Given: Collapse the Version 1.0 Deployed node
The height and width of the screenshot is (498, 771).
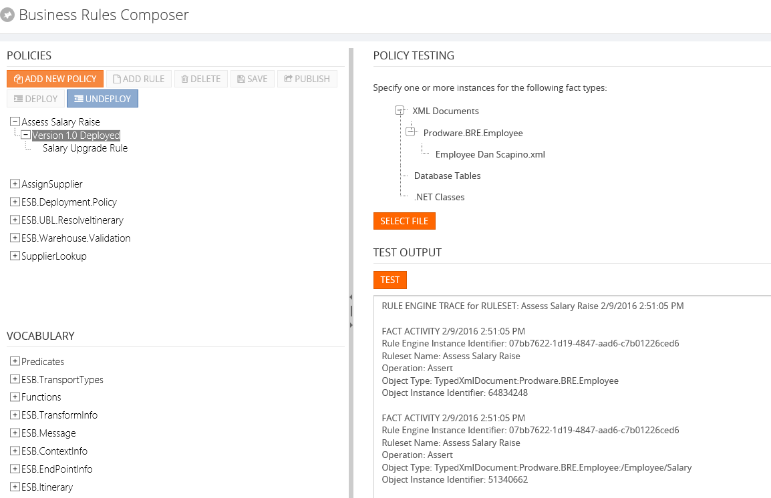Looking at the screenshot, I should 25,135.
